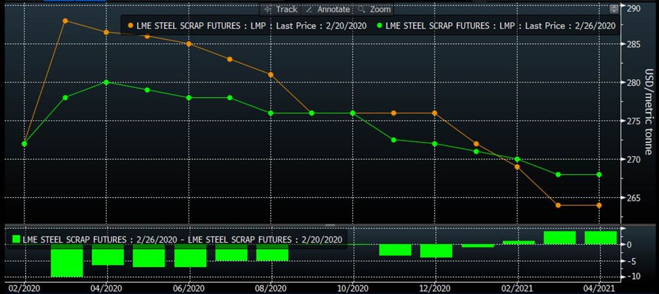659x294 pixels.
Task: Click the Track crosshair icon
Action: point(268,9)
